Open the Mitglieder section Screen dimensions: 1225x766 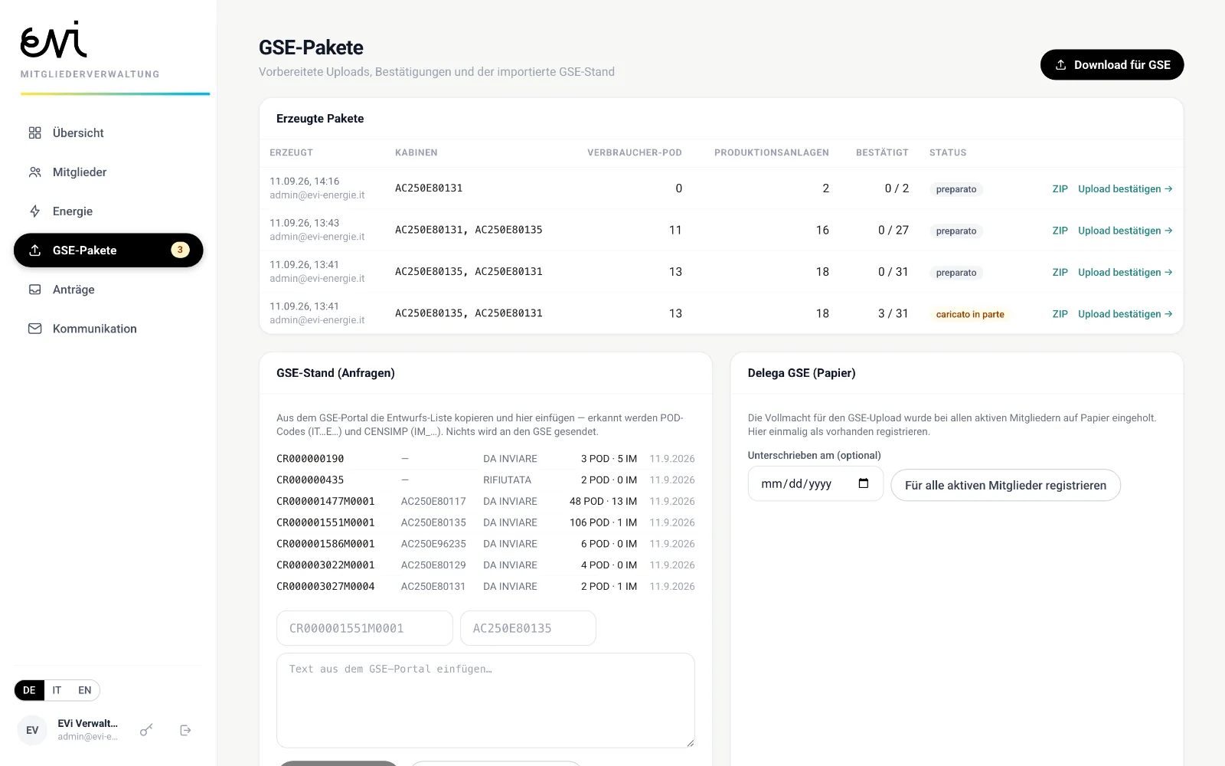(108, 172)
